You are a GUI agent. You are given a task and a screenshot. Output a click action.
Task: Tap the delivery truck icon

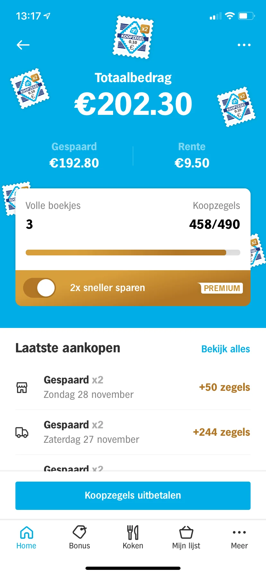[x=22, y=432]
